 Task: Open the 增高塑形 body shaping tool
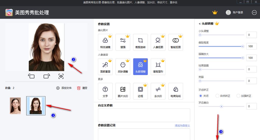[158, 67]
